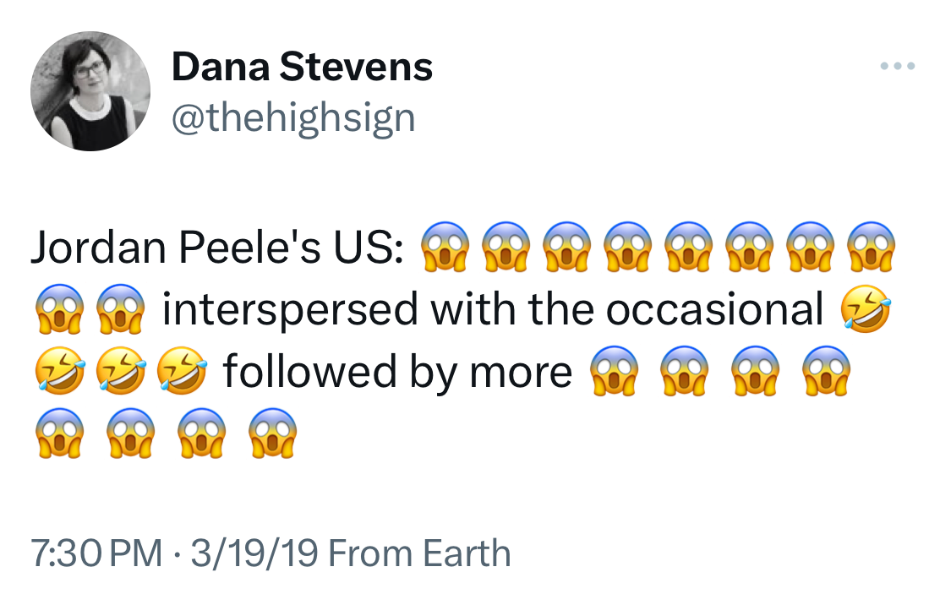The height and width of the screenshot is (594, 951).
Task: Tap the first screaming emoji on the last line
Action: (x=59, y=434)
